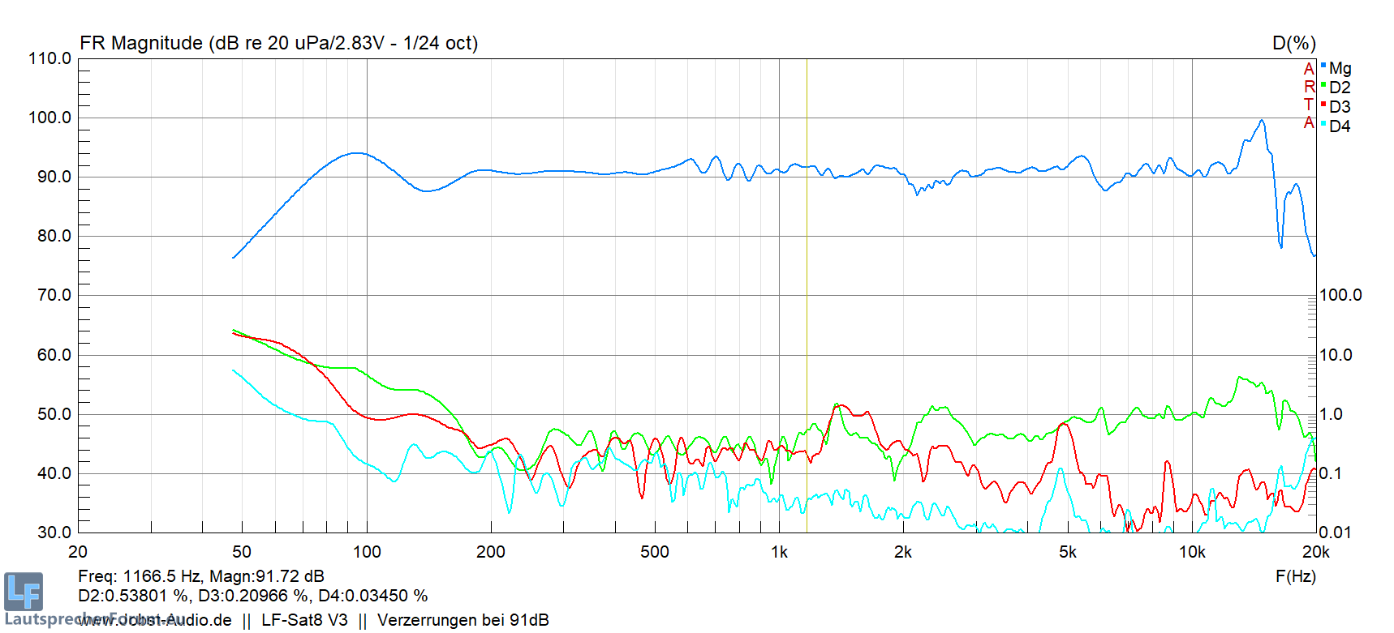Click the 1k frequency axis tick label
This screenshot has height=633, width=1394.
[x=779, y=552]
